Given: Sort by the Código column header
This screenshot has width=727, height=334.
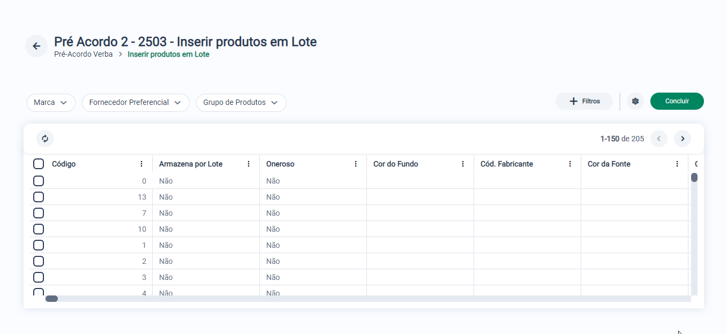Looking at the screenshot, I should click(64, 164).
